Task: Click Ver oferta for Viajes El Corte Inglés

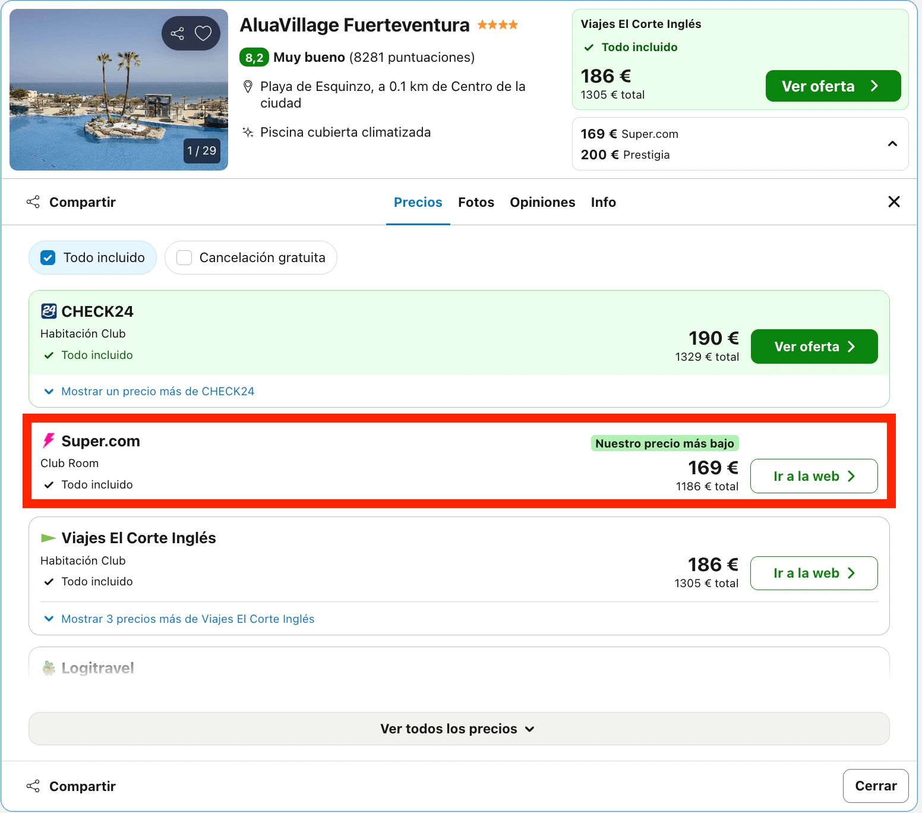Action: click(833, 86)
